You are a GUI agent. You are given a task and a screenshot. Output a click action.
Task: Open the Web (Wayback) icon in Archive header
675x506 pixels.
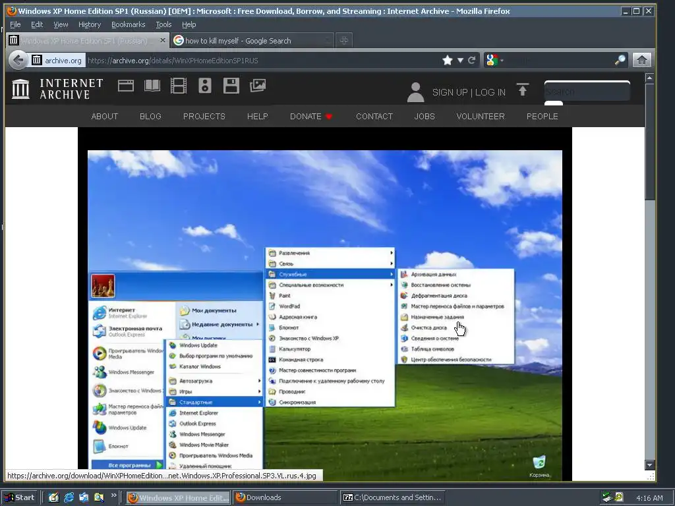click(x=126, y=86)
